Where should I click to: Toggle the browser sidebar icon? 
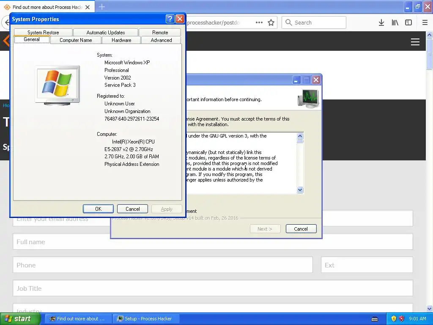[x=408, y=23]
